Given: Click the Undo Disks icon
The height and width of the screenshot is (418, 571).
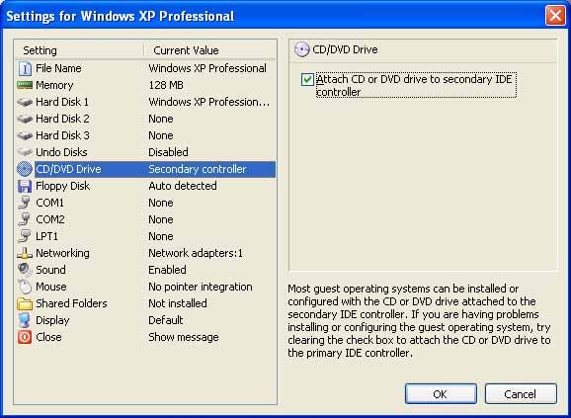Looking at the screenshot, I should point(25,152).
